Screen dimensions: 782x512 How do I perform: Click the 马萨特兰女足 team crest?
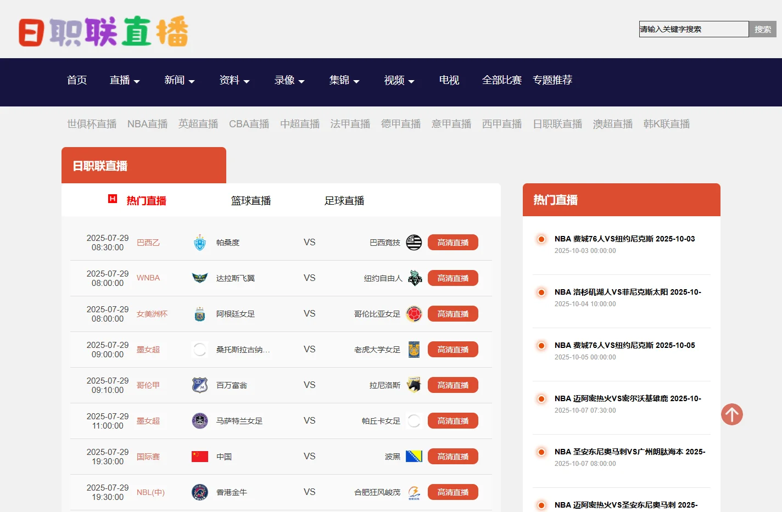coord(200,421)
